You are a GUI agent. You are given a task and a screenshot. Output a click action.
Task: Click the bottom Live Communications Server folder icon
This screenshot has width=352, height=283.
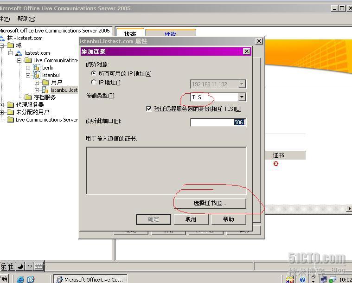pyautogui.click(x=10, y=120)
